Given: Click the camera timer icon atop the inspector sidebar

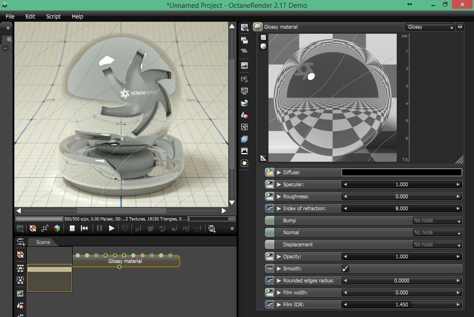Looking at the screenshot, I should pyautogui.click(x=244, y=27).
